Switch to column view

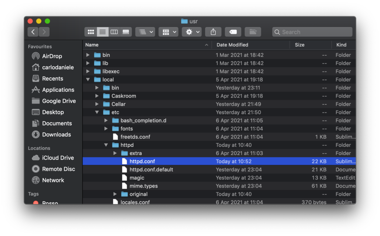[114, 32]
